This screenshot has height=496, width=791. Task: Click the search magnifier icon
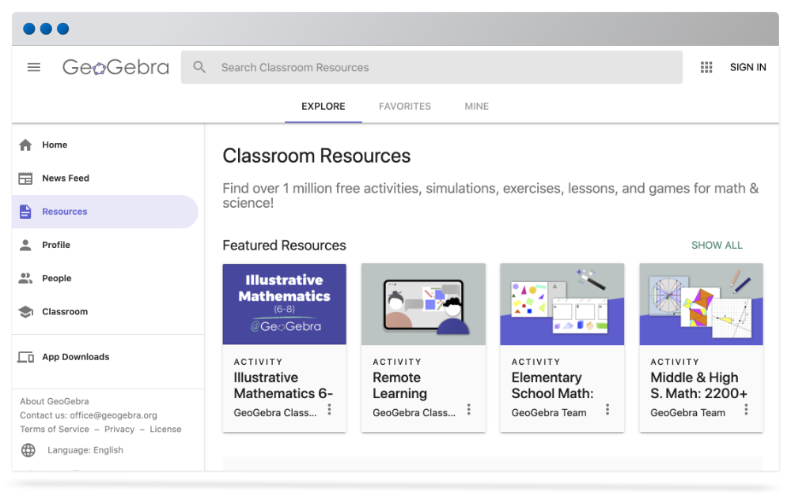(x=199, y=67)
